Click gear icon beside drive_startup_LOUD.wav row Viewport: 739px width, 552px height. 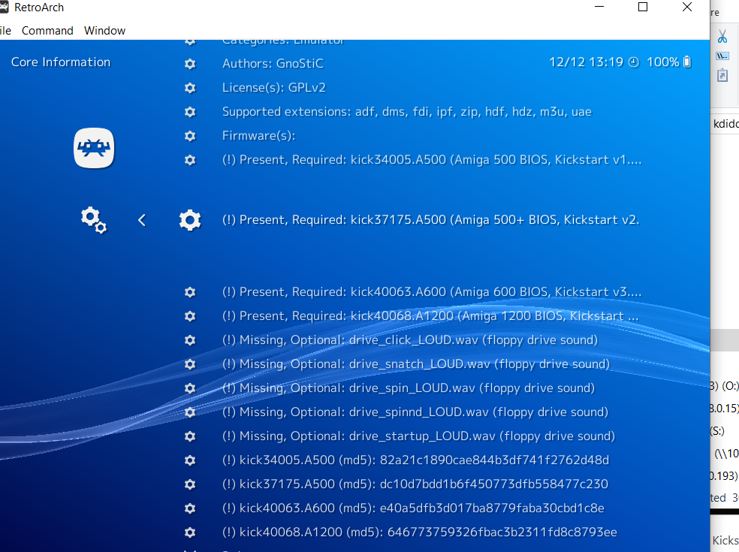coord(190,436)
